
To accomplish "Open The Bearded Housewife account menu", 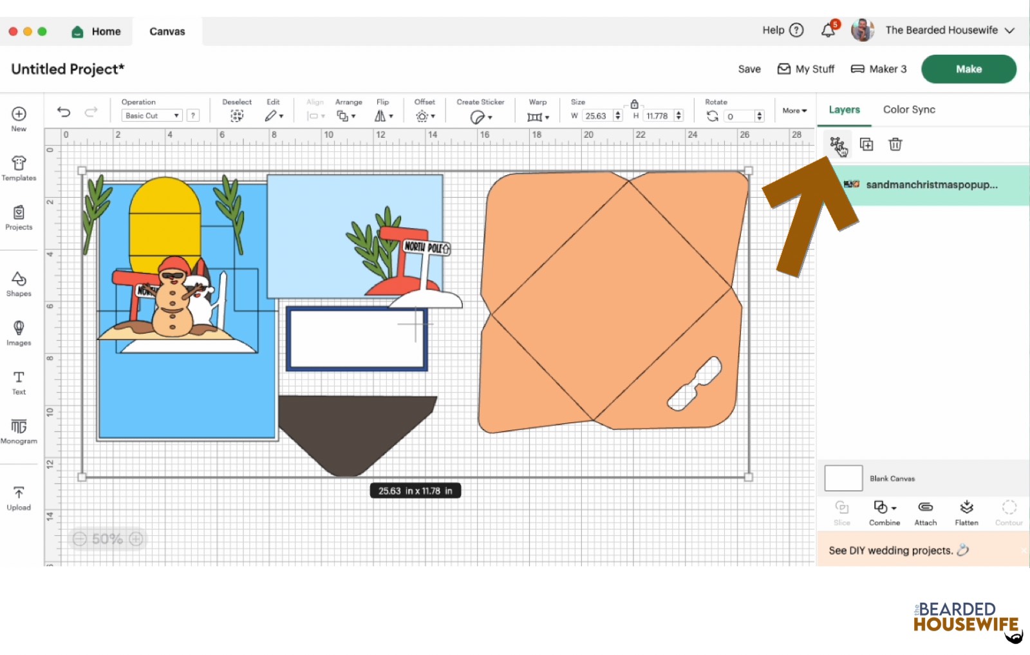I will pos(950,30).
